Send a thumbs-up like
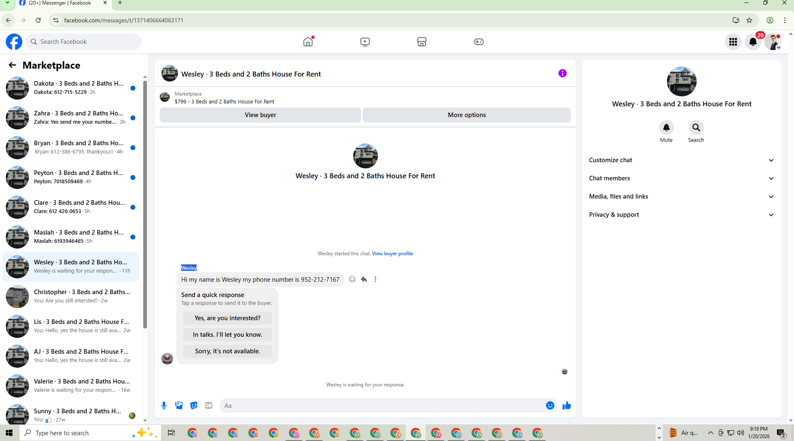Viewport: 794px width, 441px height. (567, 405)
